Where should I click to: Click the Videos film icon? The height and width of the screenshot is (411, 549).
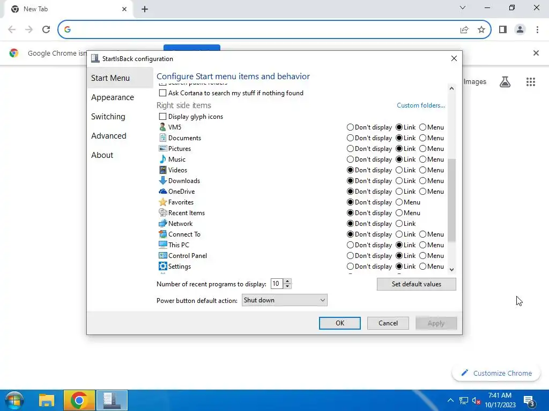(162, 170)
